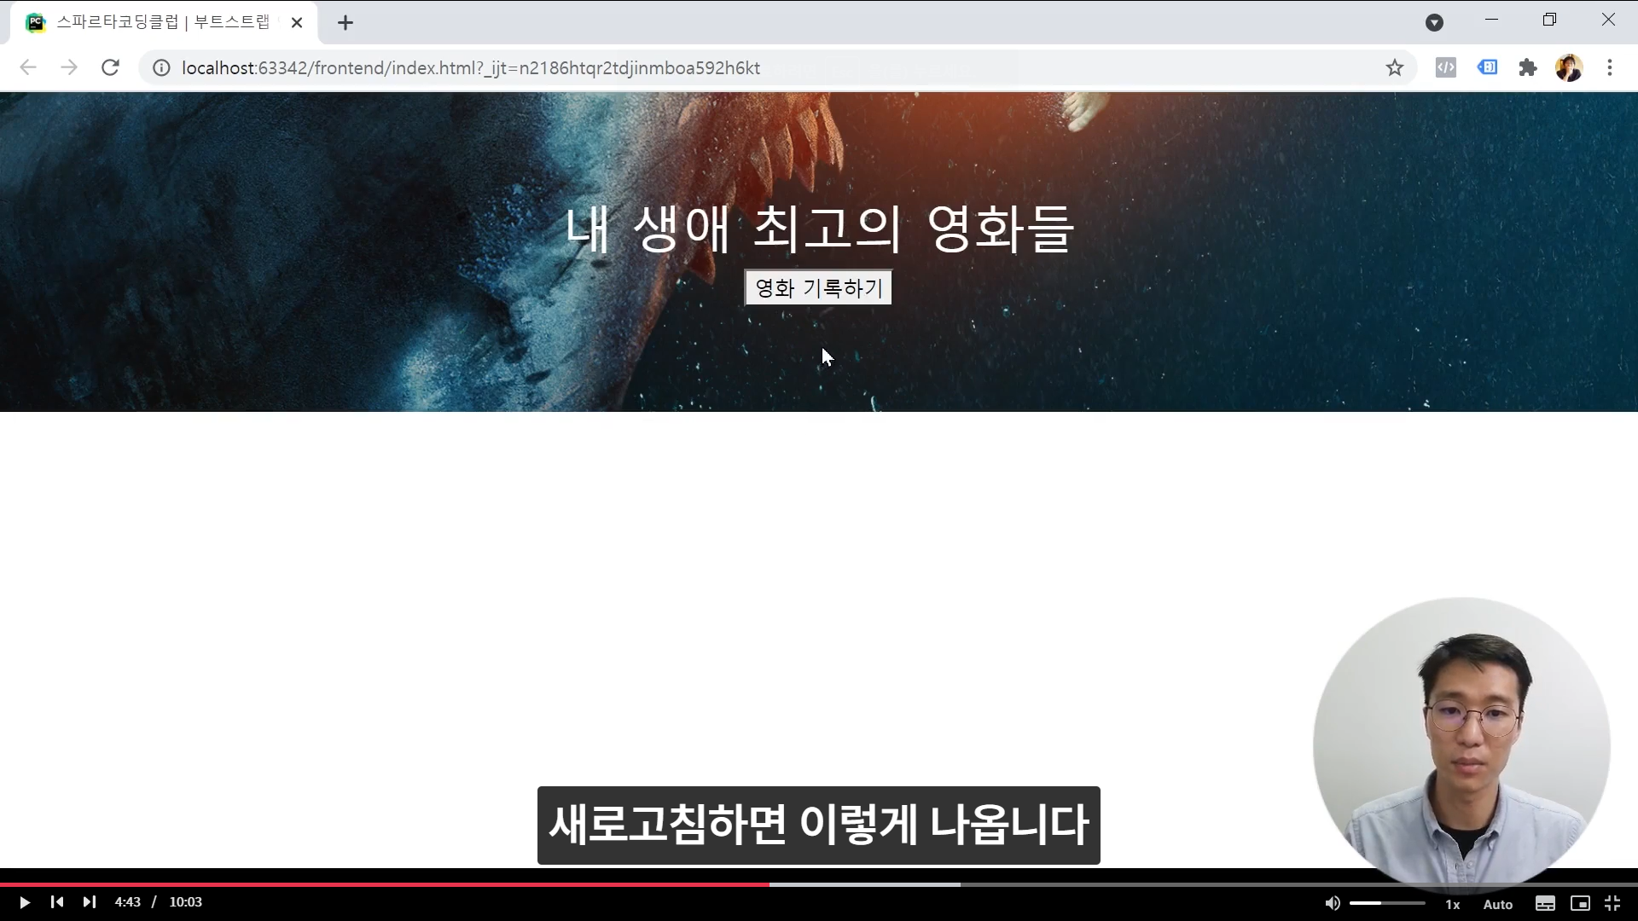Exit fullscreen mode

pos(1612,903)
